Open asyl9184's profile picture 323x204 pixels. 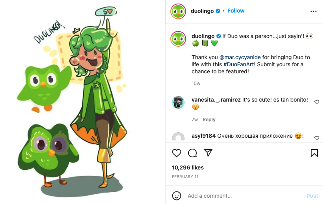click(x=178, y=137)
